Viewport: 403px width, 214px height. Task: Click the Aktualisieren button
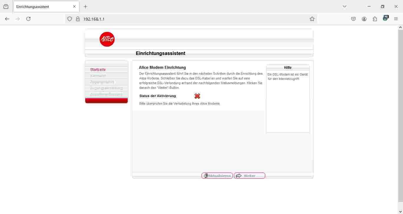217,176
